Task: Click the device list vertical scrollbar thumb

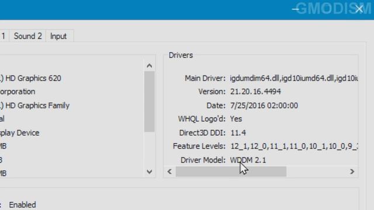Action: (x=150, y=101)
